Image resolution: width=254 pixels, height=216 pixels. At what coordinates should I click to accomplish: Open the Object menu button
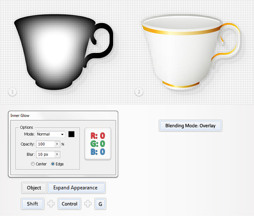click(x=34, y=188)
